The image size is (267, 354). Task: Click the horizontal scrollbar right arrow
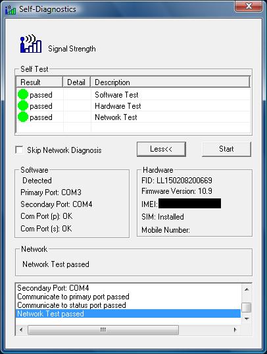click(235, 330)
